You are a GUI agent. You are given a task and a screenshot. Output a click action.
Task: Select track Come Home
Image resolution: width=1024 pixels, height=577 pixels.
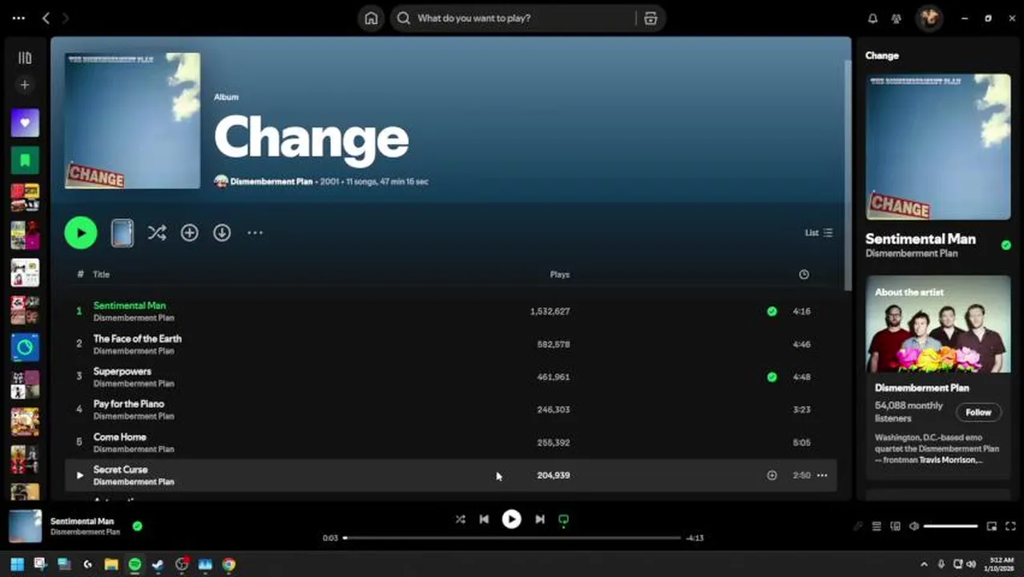[451, 442]
